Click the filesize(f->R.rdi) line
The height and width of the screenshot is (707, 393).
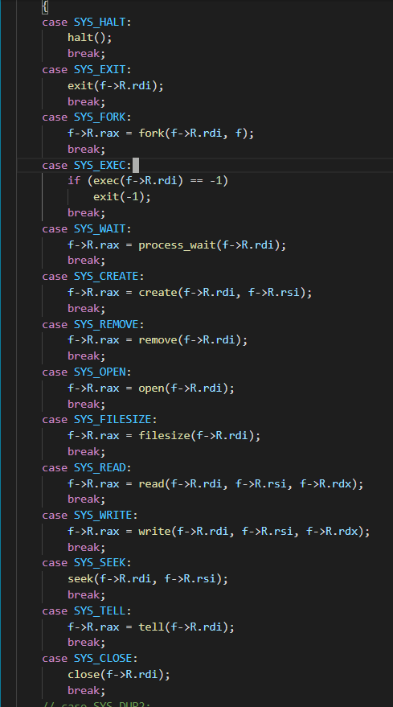(164, 436)
